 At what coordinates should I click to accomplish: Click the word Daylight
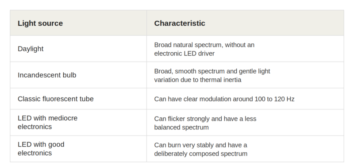pyautogui.click(x=31, y=49)
